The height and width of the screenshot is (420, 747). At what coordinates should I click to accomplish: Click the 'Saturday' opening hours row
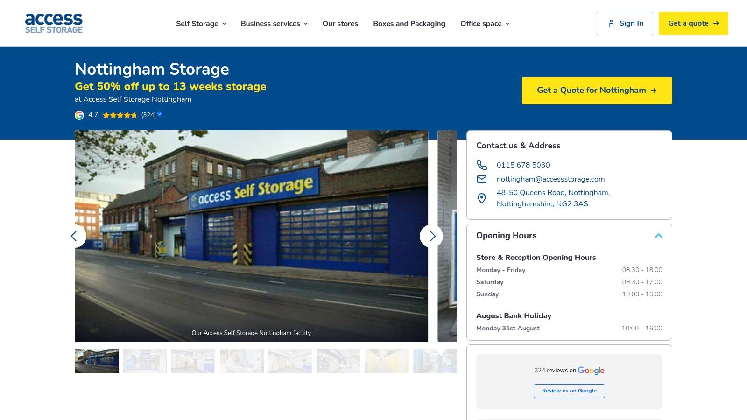coord(569,282)
